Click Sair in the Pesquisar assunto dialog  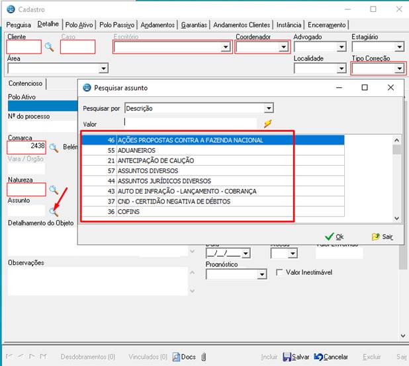(382, 237)
